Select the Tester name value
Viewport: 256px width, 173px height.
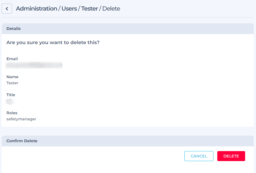tap(12, 83)
